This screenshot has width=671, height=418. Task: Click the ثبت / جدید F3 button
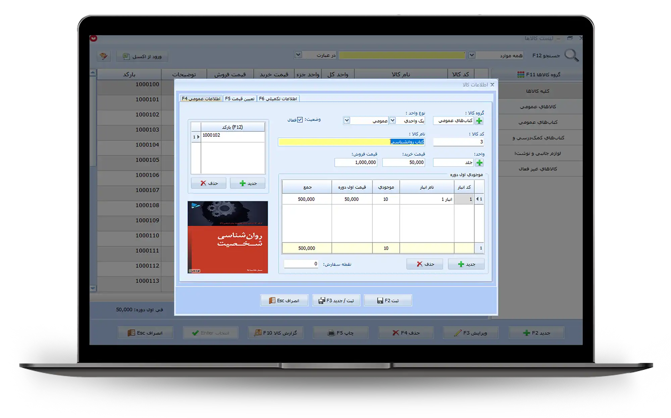point(336,300)
